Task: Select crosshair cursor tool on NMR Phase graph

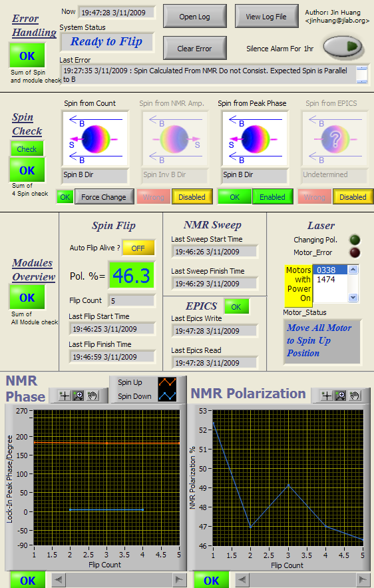Action: (x=65, y=396)
